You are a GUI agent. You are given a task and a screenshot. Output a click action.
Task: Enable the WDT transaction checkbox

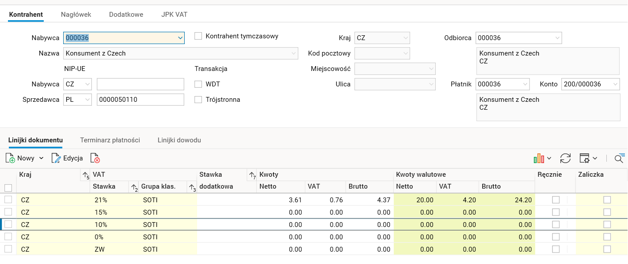click(x=198, y=84)
